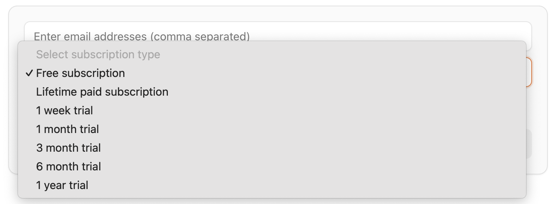Choose the 3 month trial option

69,148
